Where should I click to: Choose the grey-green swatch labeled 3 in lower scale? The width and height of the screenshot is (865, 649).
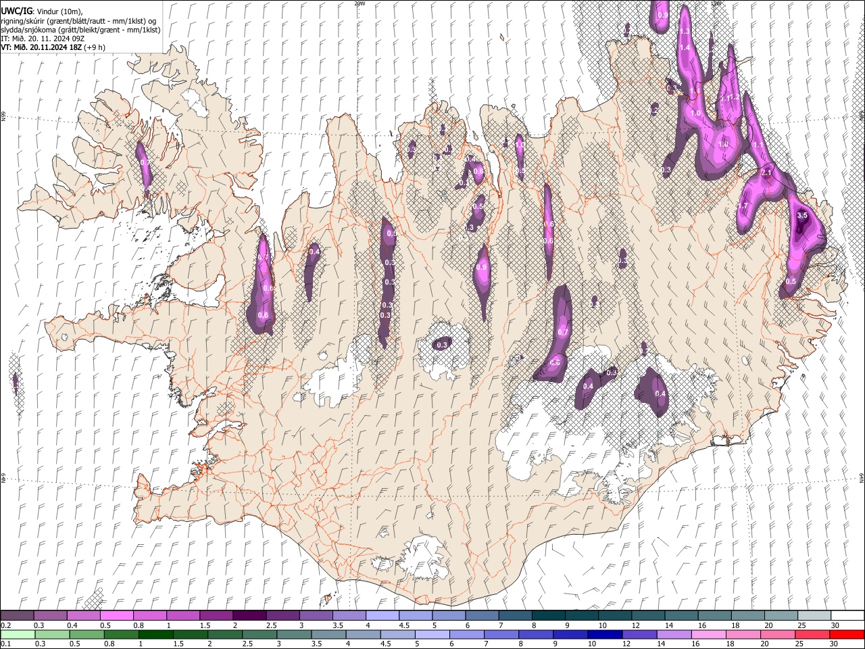tap(294, 634)
